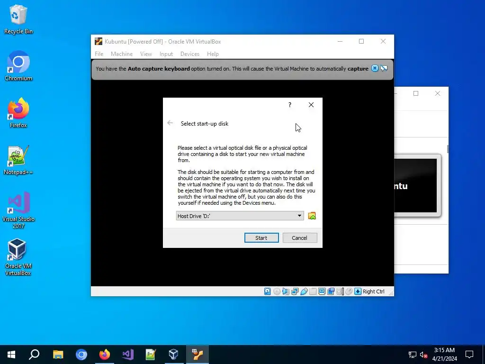
Task: Click the VirtualBox icon in the title bar
Action: coord(99,42)
